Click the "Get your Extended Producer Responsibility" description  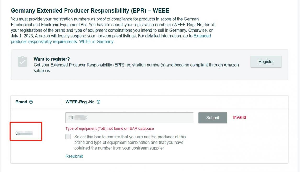click(x=136, y=65)
